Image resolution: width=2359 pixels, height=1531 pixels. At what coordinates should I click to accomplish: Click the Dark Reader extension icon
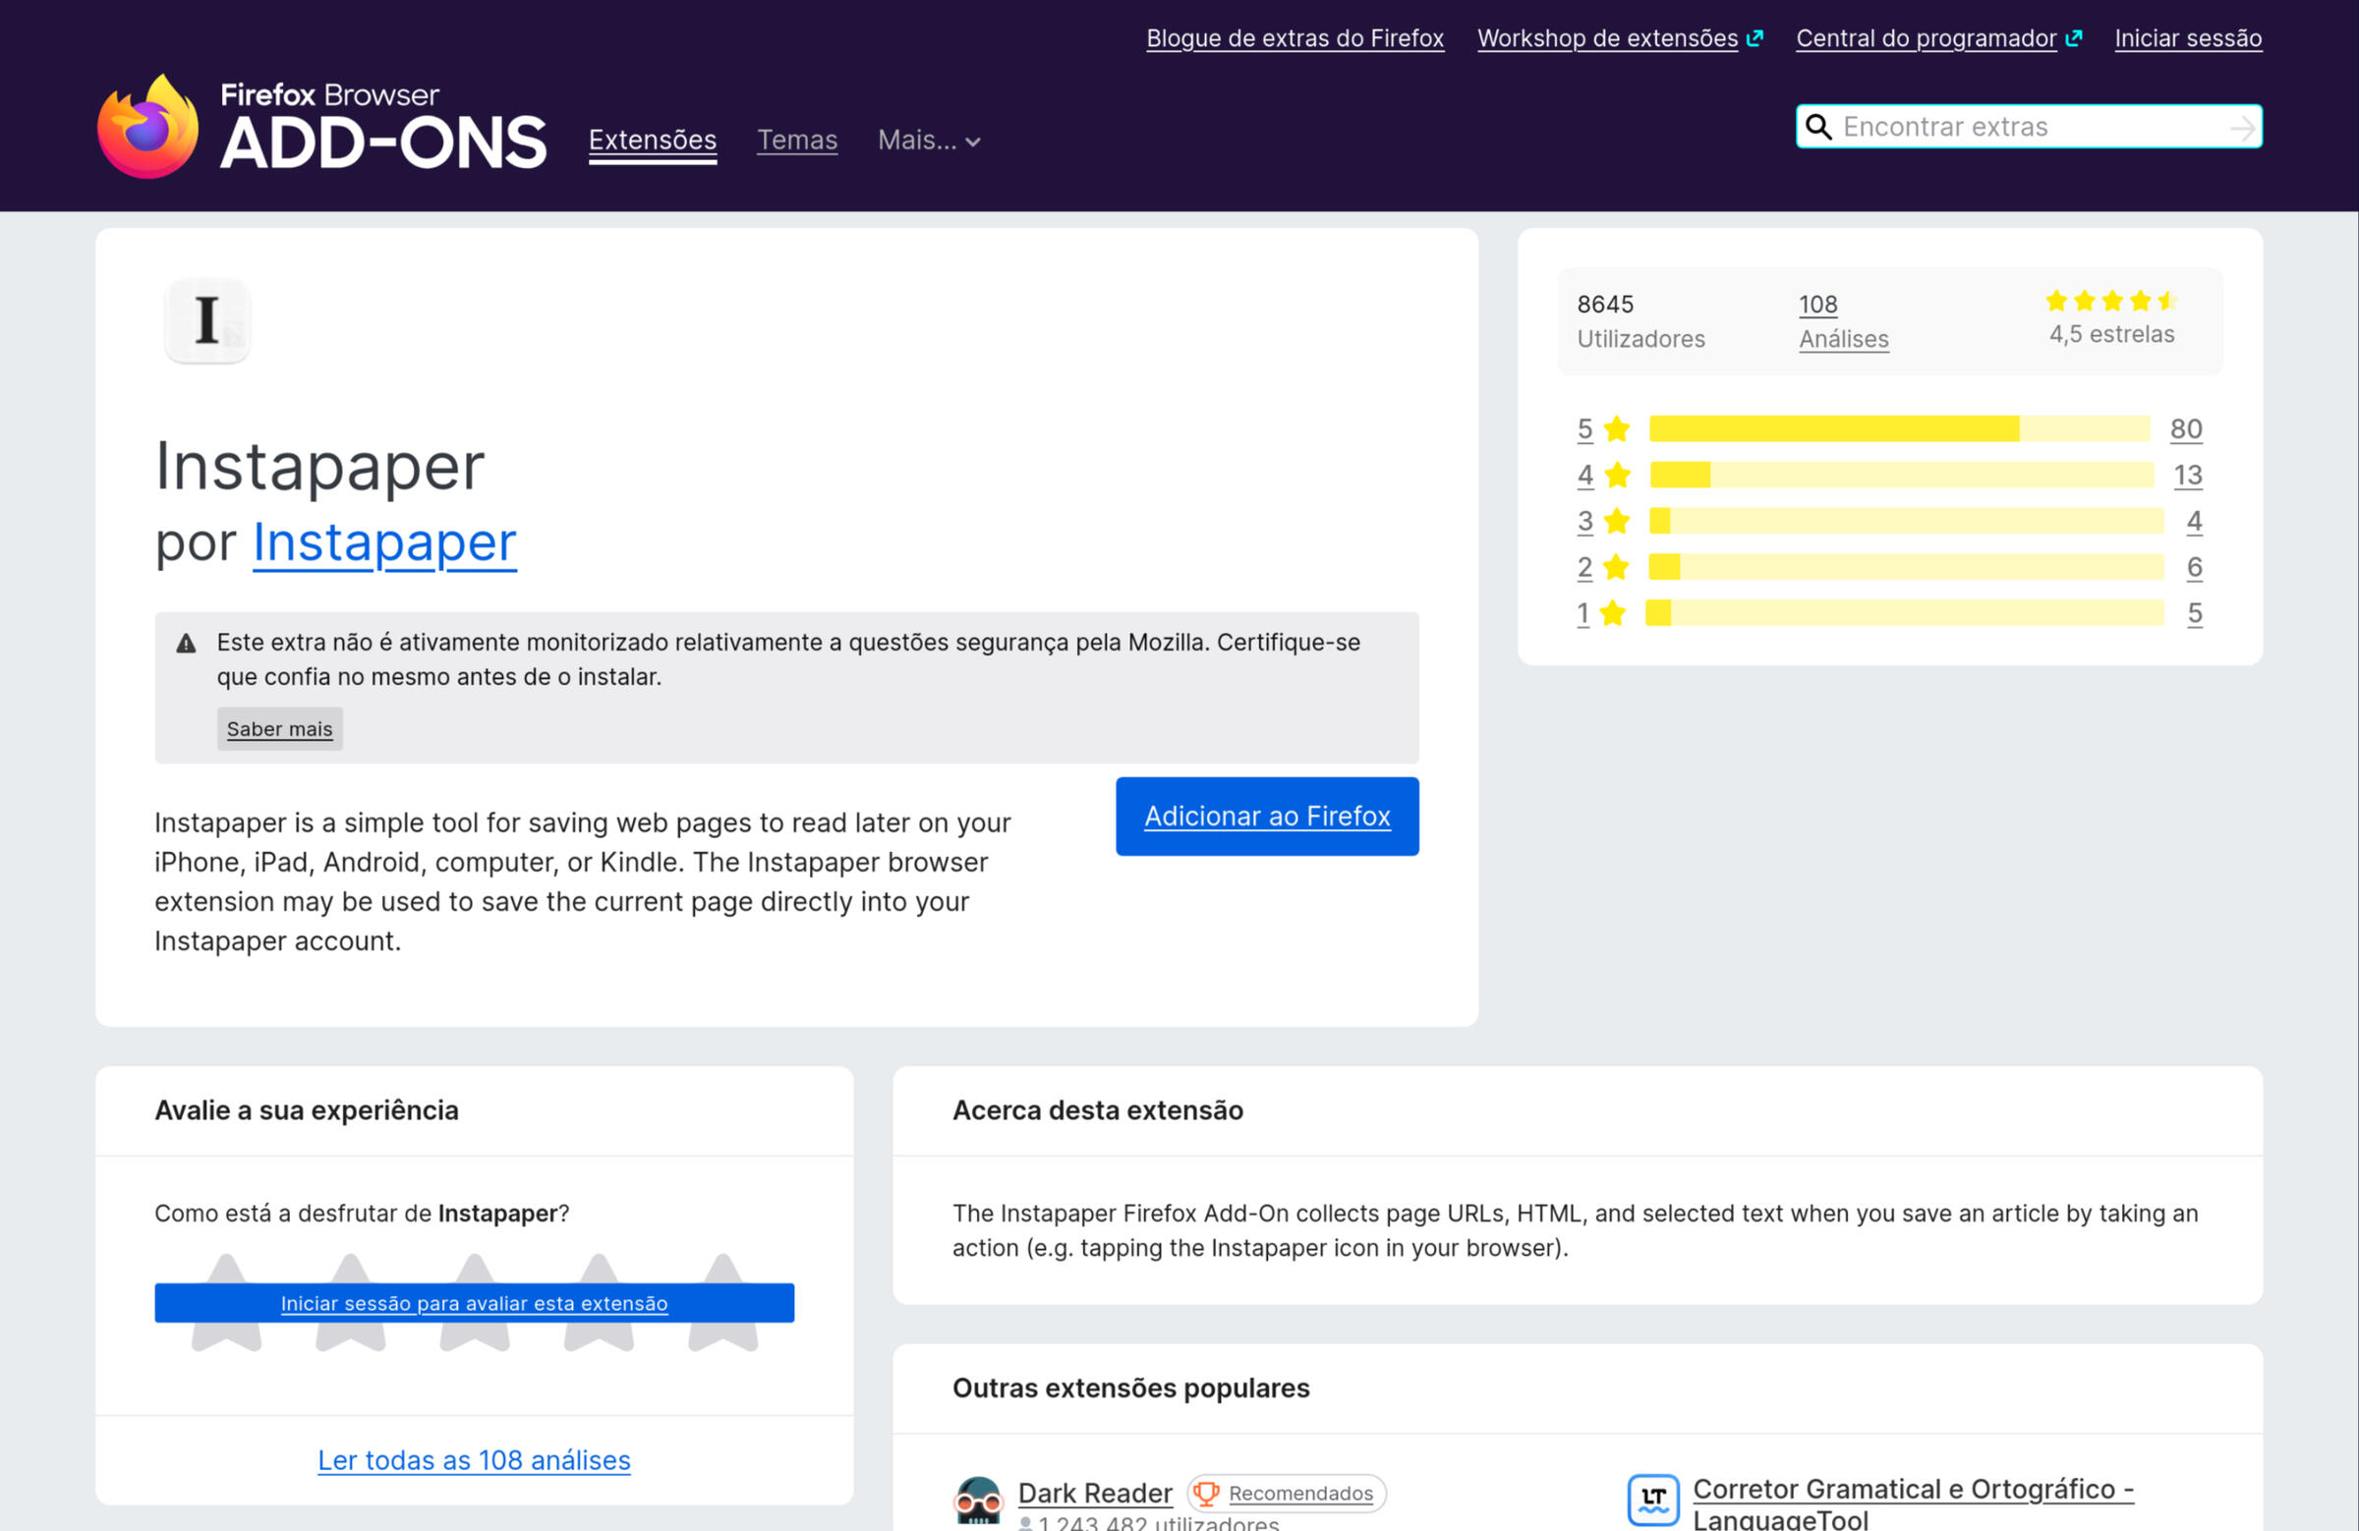(x=979, y=1499)
